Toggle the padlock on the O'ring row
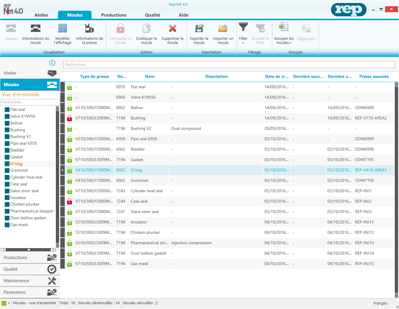Screen dimensions: 399x309 coord(70,170)
